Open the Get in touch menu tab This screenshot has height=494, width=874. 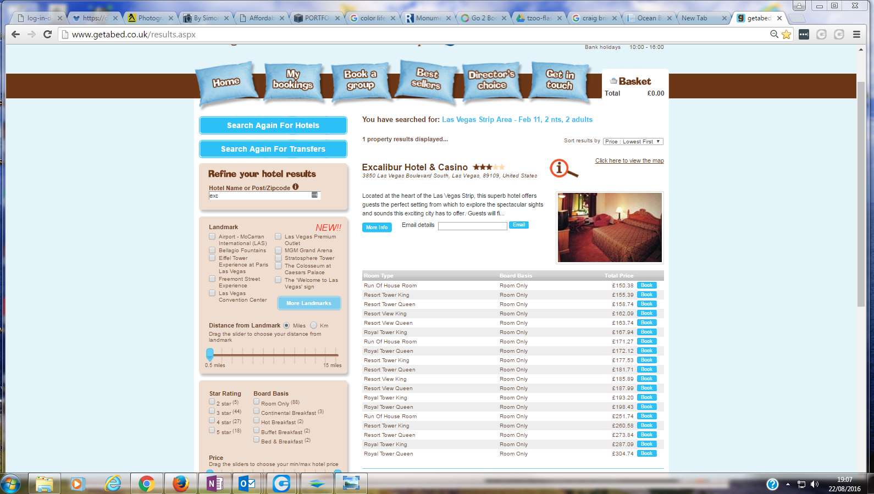(x=560, y=81)
